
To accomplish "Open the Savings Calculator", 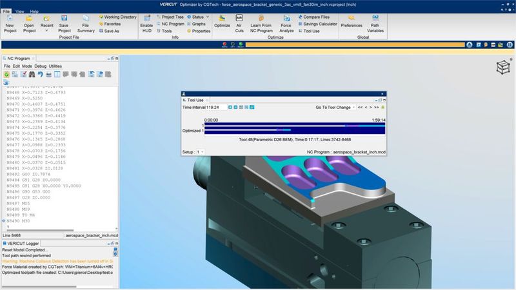I will pos(317,24).
